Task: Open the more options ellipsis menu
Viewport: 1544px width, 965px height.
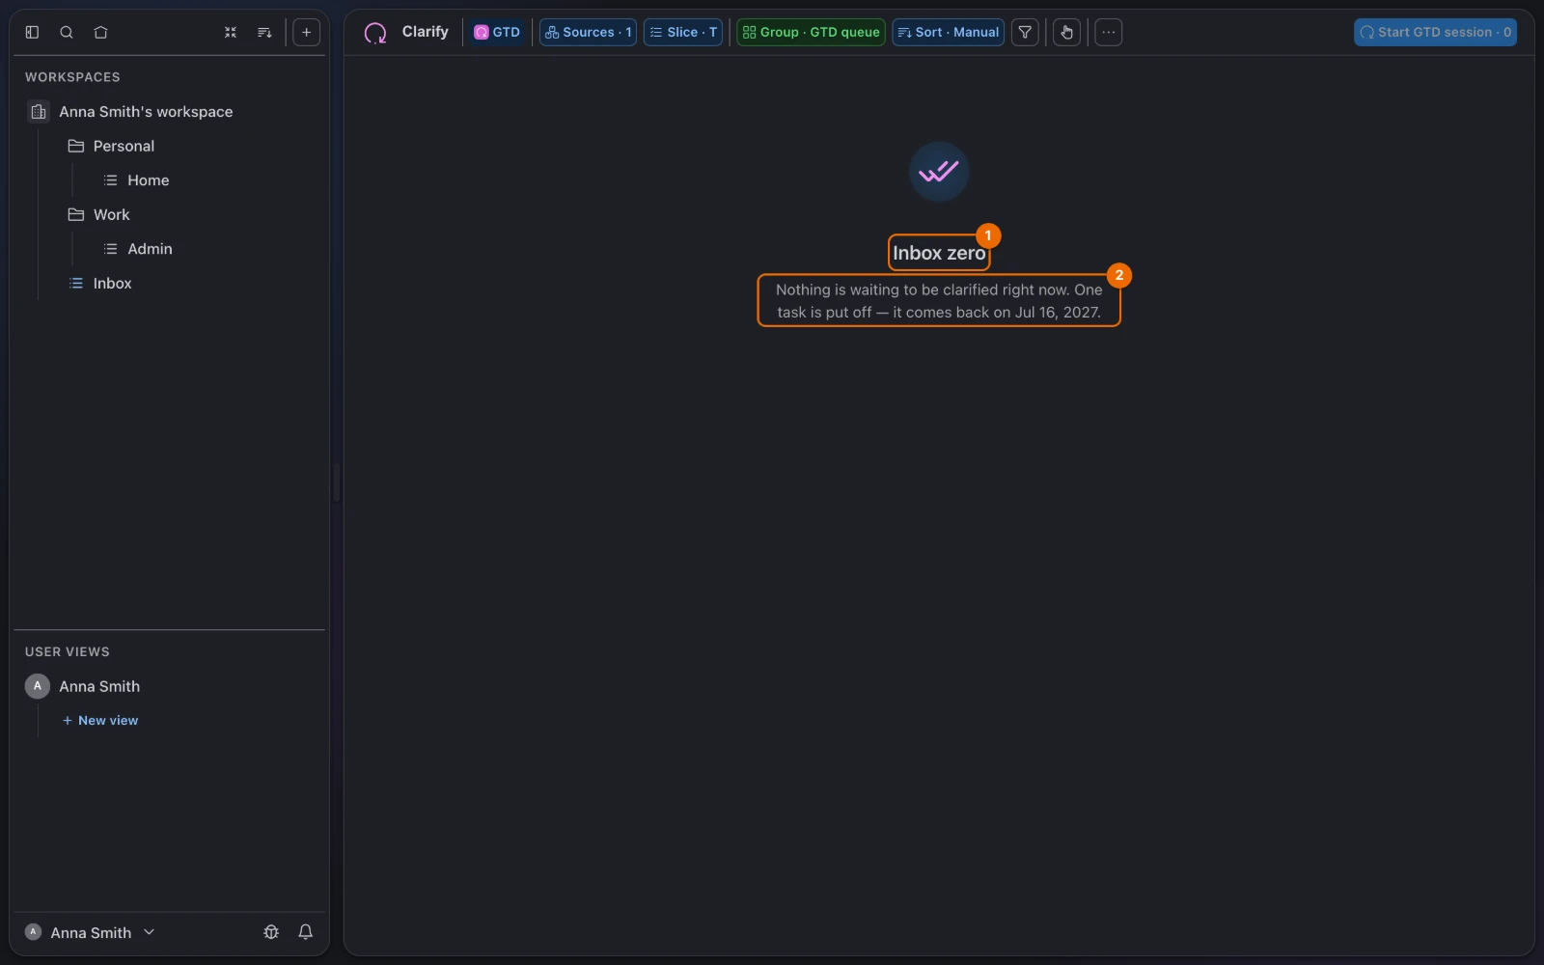Action: click(x=1109, y=32)
